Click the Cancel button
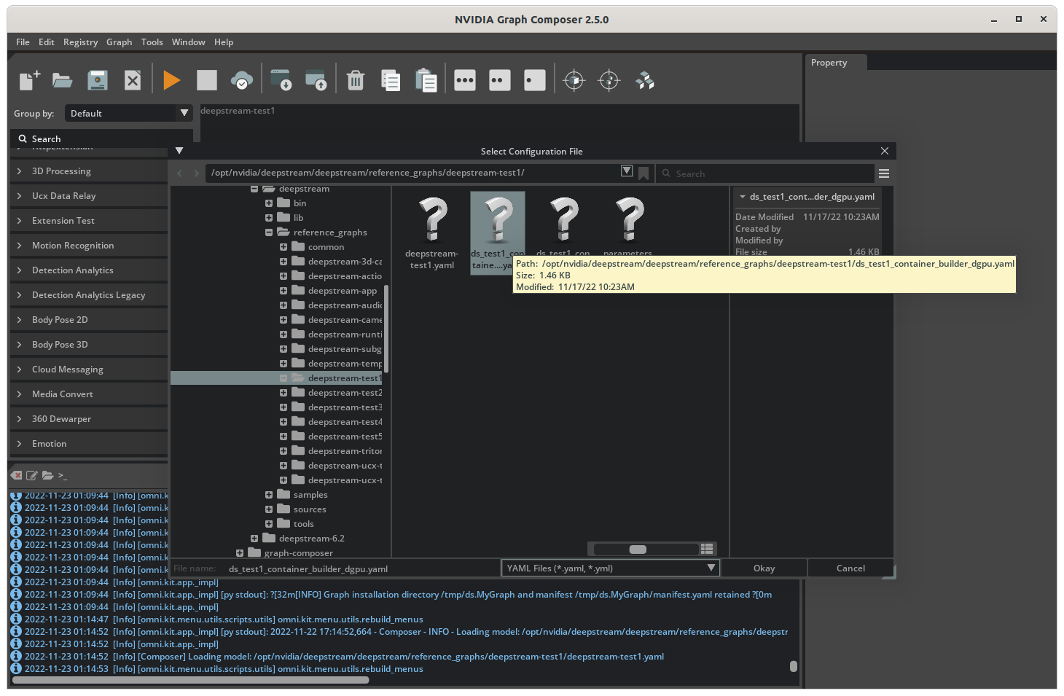This screenshot has height=696, width=1064. pos(850,568)
